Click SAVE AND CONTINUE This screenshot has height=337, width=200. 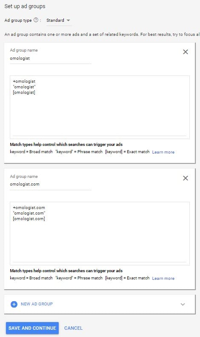32,328
